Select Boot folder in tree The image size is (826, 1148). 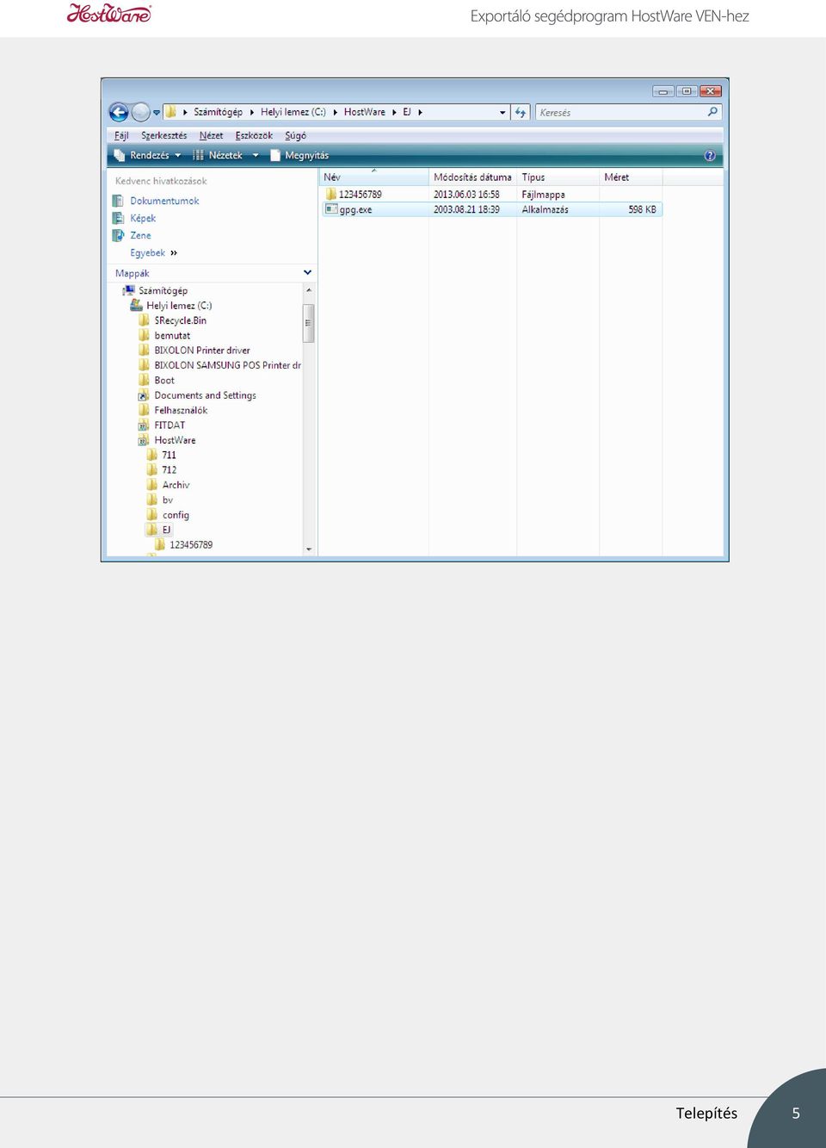pyautogui.click(x=163, y=380)
